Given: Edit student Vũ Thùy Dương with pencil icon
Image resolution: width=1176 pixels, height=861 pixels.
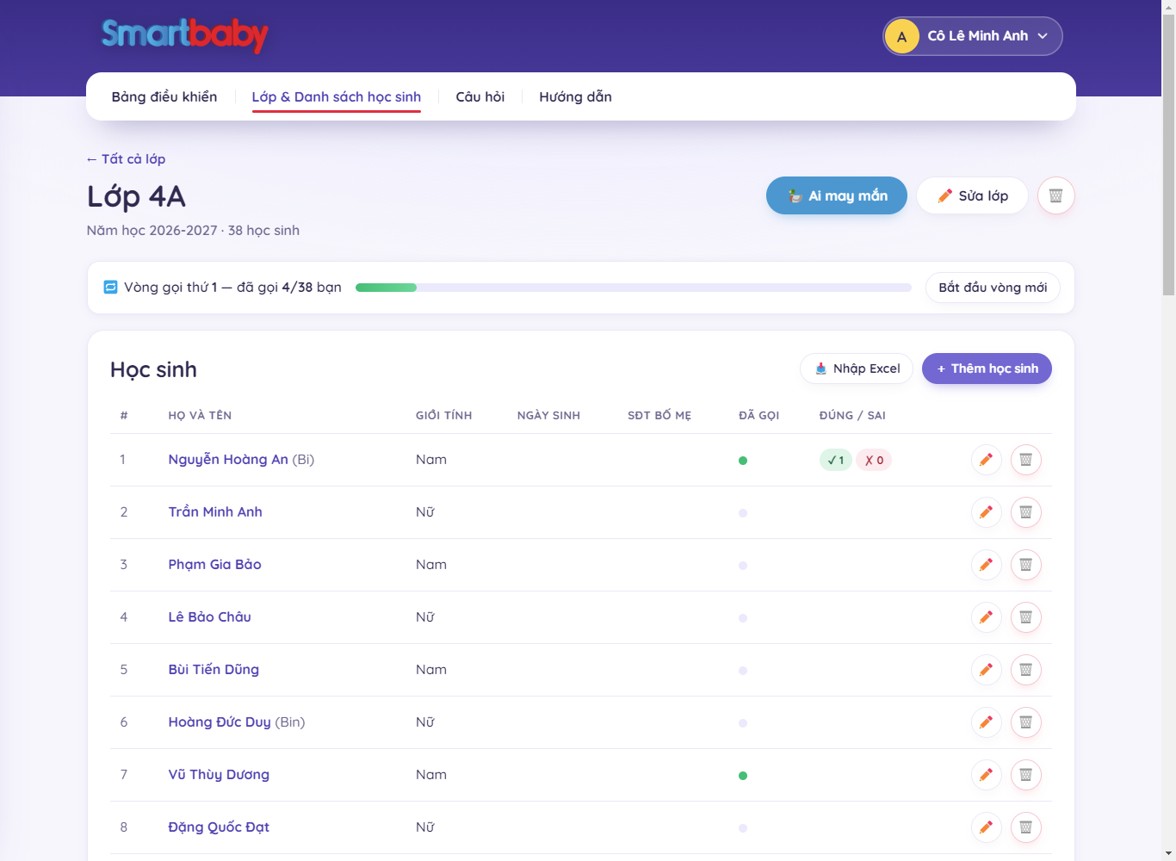Looking at the screenshot, I should click(987, 775).
